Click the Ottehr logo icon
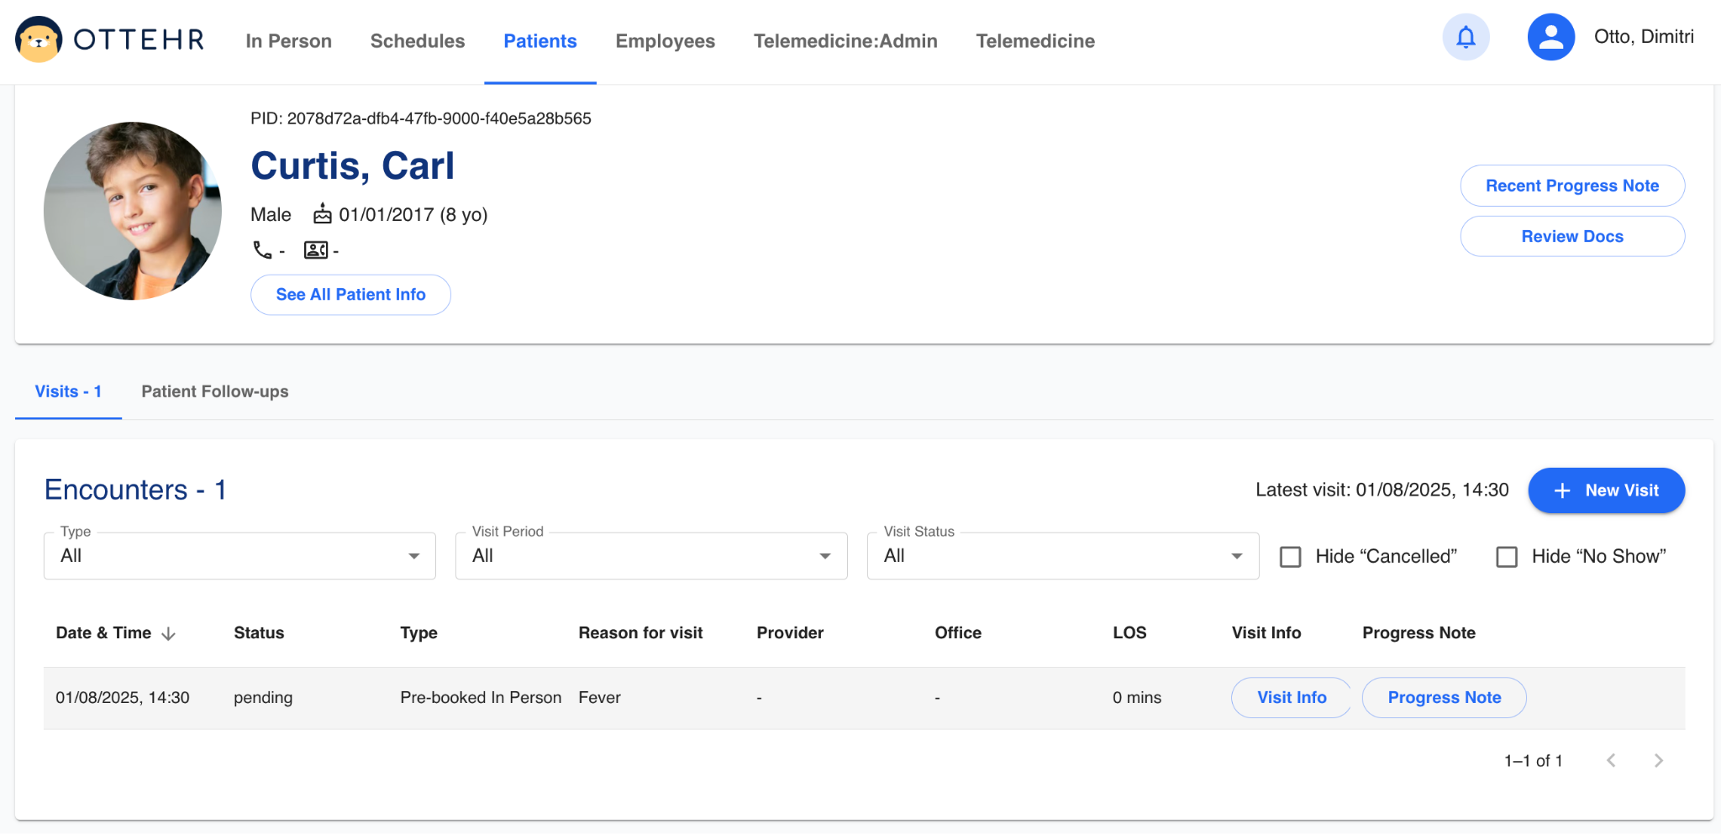Viewport: 1721px width, 834px height. pos(39,39)
